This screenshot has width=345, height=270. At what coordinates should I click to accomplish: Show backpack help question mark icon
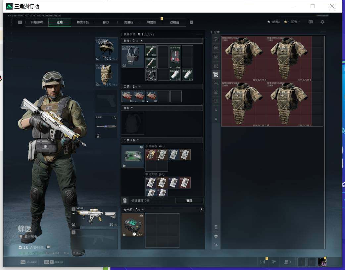(x=132, y=108)
